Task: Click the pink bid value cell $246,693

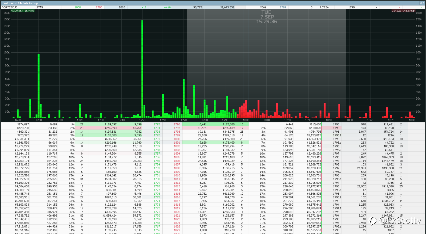Action: (x=110, y=128)
